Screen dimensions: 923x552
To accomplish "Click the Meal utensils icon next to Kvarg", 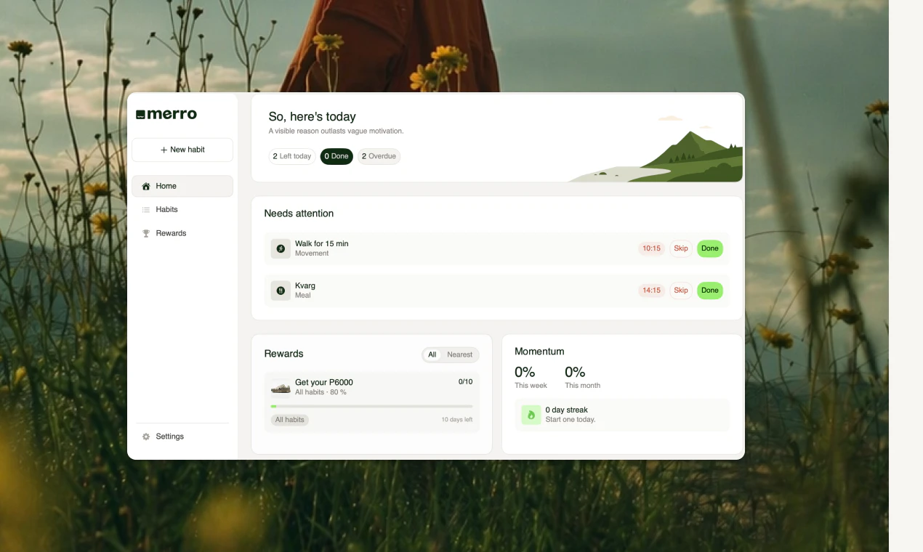I will pos(281,291).
